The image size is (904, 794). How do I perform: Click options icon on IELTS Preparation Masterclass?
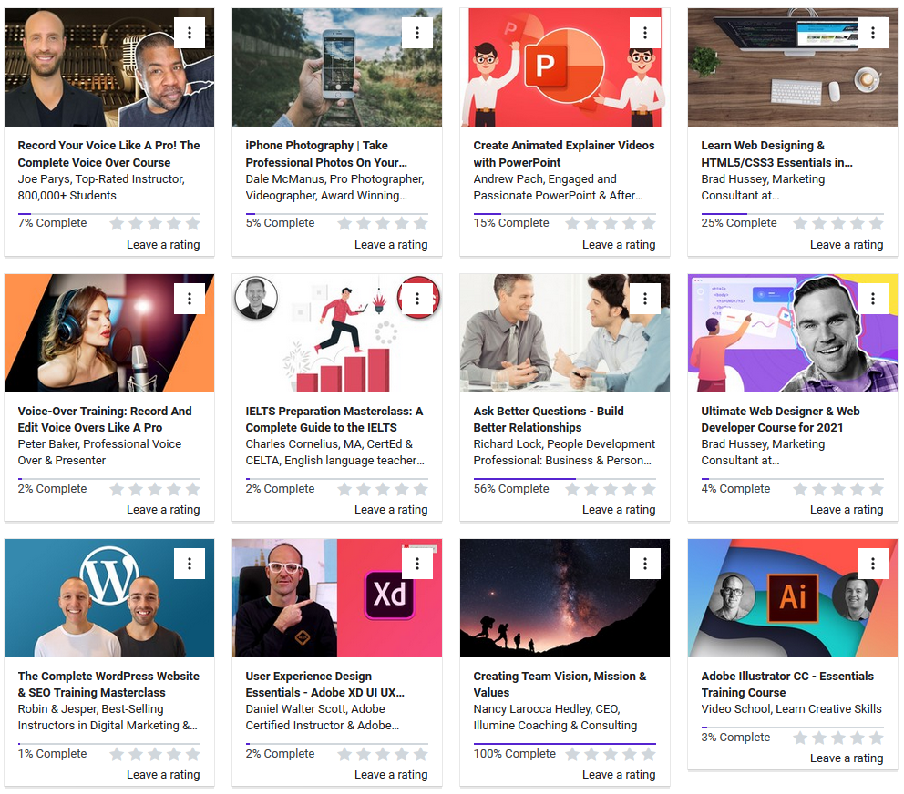coord(417,299)
